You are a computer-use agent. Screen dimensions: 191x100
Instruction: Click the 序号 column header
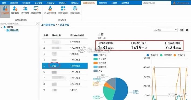pos(46,36)
